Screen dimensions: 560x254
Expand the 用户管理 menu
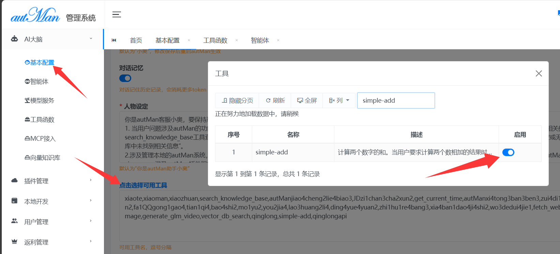pos(91,221)
